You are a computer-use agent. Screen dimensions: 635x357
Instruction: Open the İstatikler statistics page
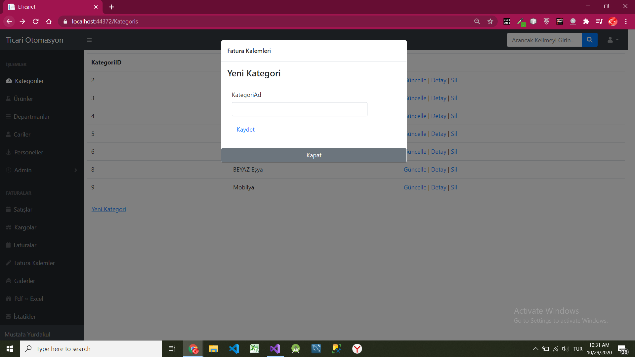point(24,316)
